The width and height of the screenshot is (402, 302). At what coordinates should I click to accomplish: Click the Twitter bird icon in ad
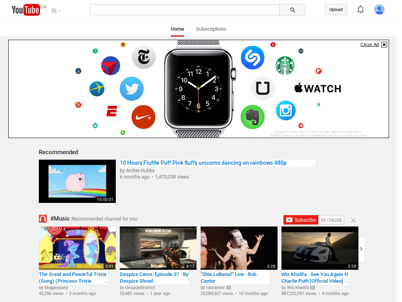tap(132, 88)
